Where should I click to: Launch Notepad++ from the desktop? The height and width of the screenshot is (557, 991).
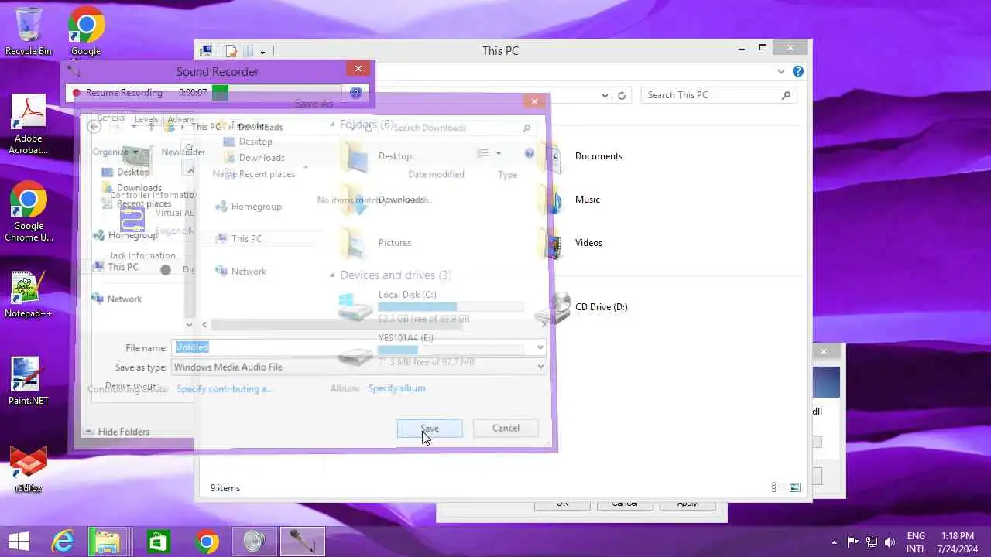pyautogui.click(x=29, y=294)
